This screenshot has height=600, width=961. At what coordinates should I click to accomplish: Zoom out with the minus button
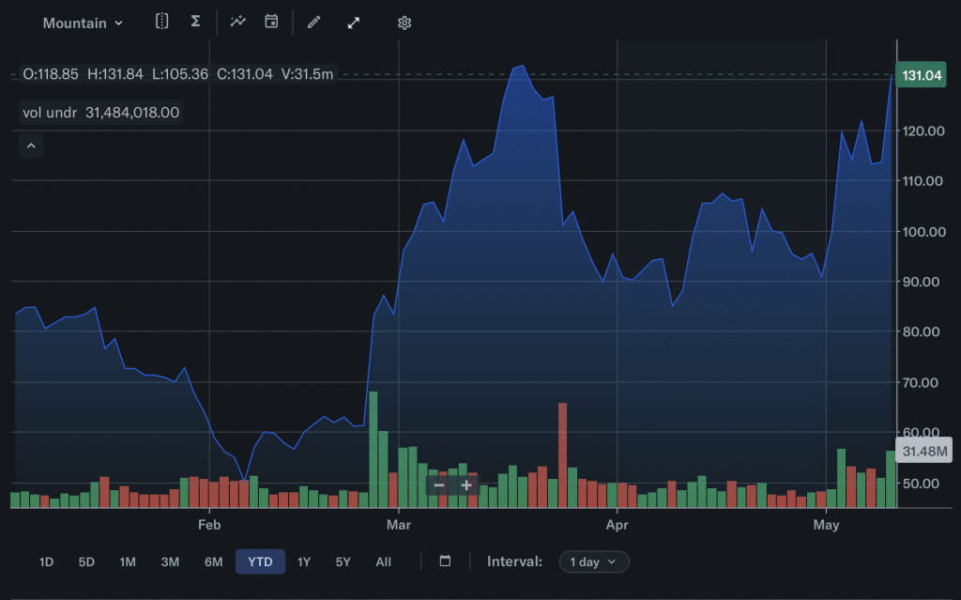(x=439, y=485)
